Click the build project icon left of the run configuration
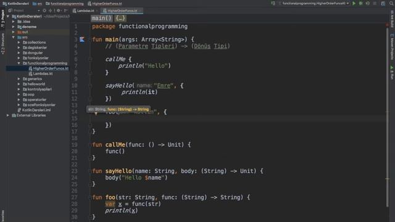Viewport: 395px width, 222px height. [273, 3]
